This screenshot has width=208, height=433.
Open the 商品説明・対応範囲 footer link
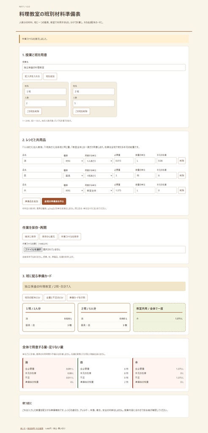point(35,429)
